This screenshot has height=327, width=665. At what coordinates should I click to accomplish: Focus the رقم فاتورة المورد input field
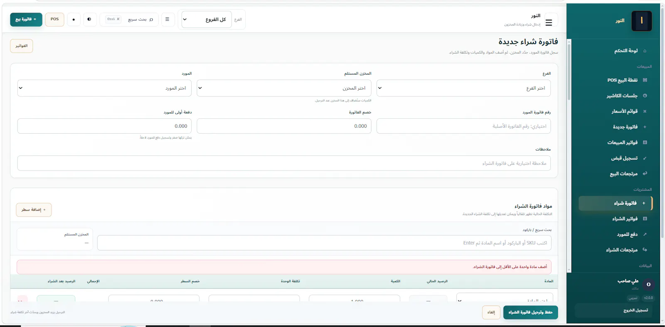pyautogui.click(x=463, y=126)
